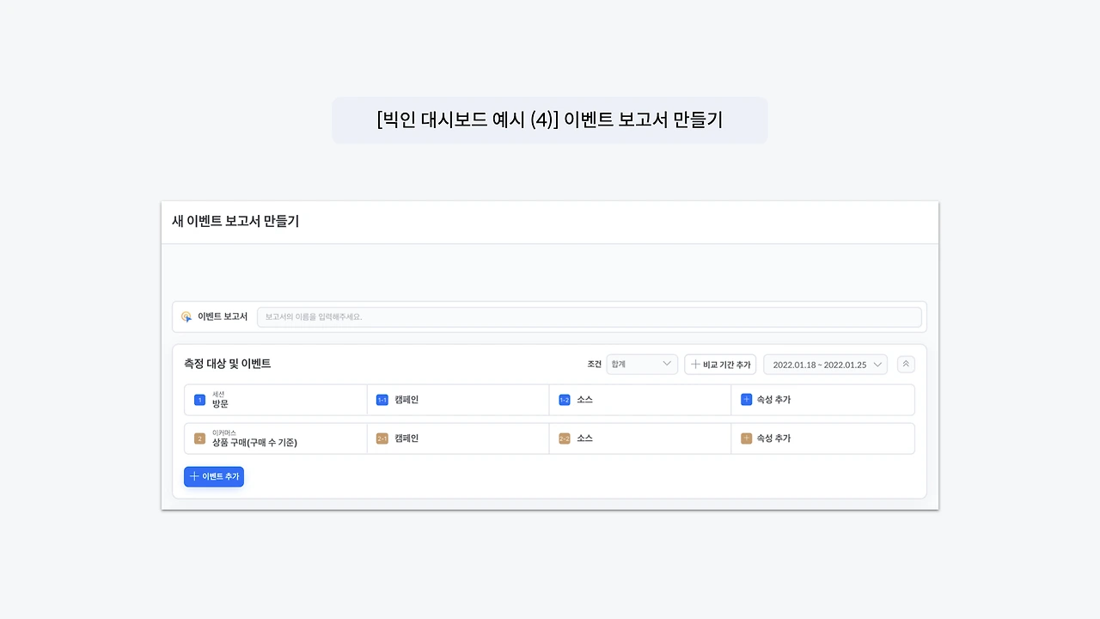This screenshot has height=619, width=1100.
Task: Click the tan 2-2 badge icon
Action: pyautogui.click(x=565, y=438)
